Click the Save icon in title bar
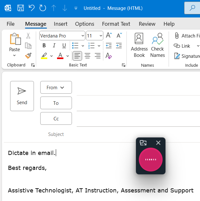 20,8
